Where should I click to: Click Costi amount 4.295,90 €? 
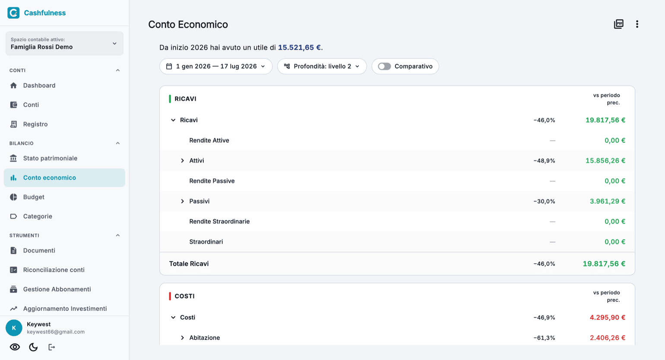608,317
